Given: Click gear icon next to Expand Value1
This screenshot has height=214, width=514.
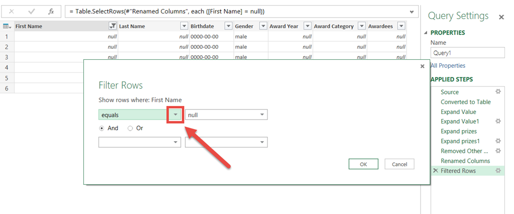Looking at the screenshot, I should pyautogui.click(x=498, y=122).
